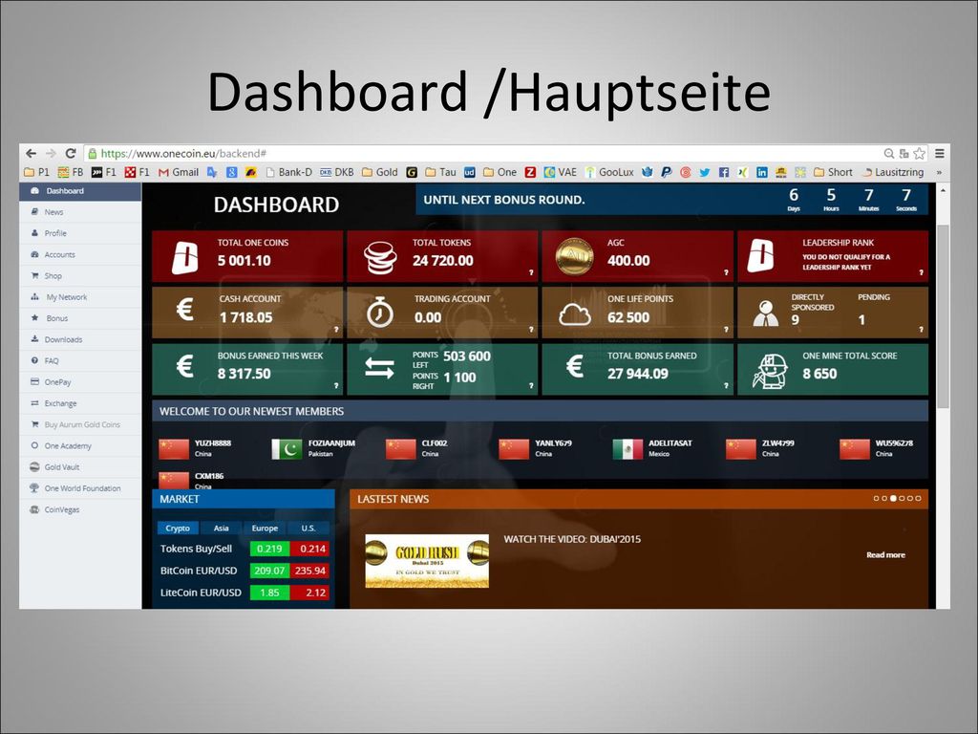The image size is (978, 734).
Task: Click the Bonus star icon in sidebar
Action: tap(35, 318)
